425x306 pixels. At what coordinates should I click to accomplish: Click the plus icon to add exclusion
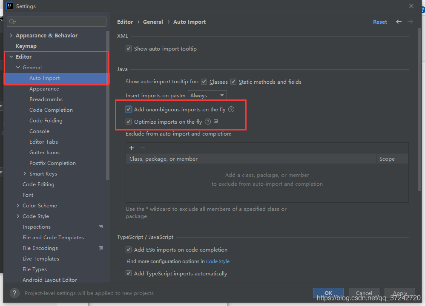click(132, 148)
